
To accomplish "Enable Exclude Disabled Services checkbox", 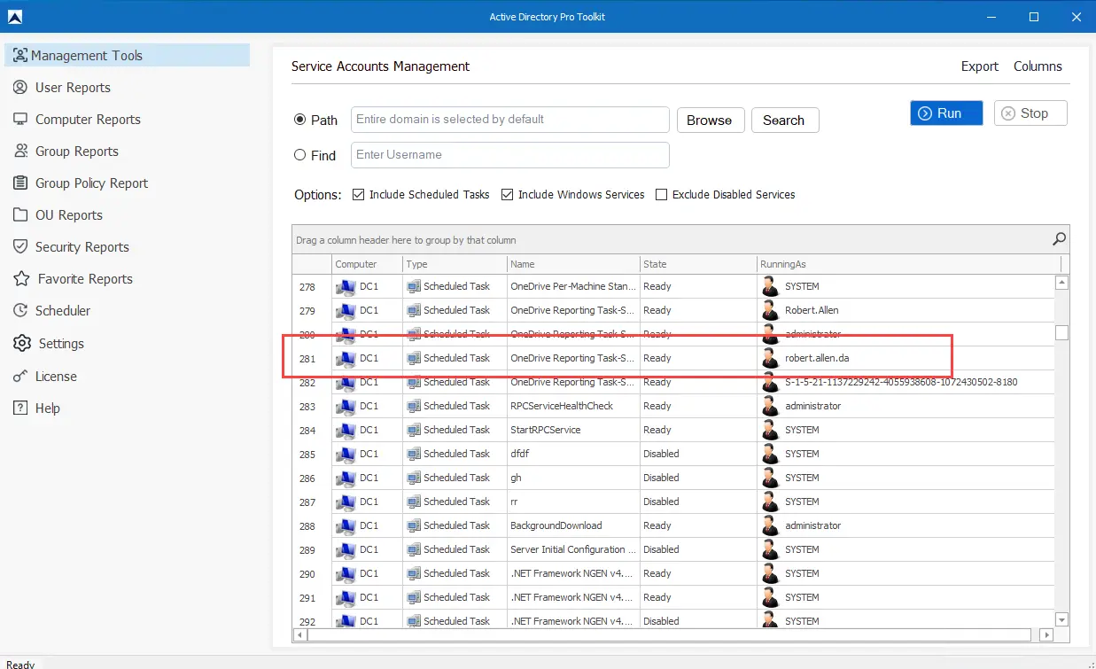I will pyautogui.click(x=661, y=194).
